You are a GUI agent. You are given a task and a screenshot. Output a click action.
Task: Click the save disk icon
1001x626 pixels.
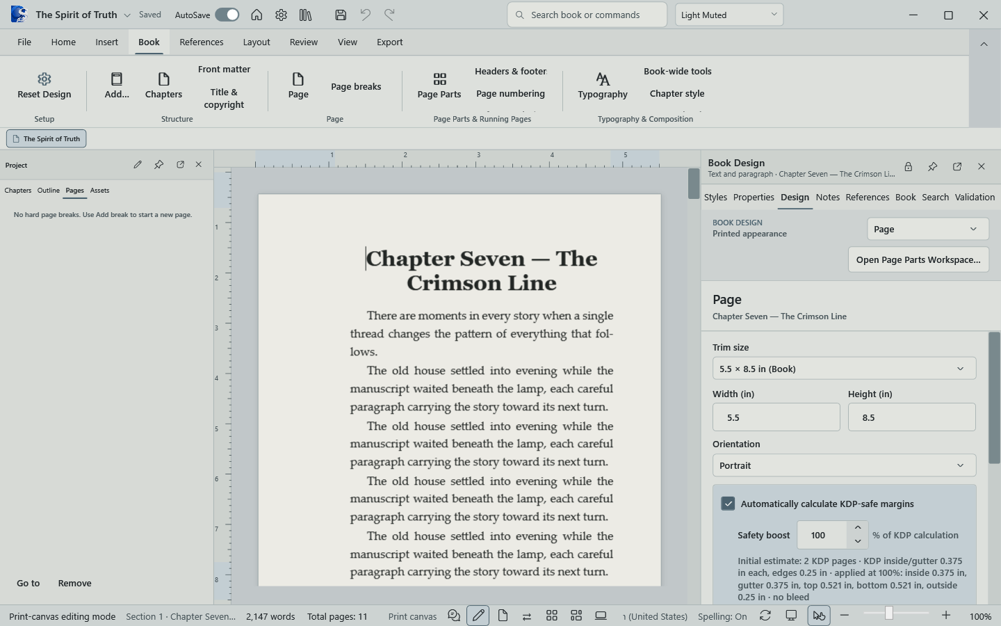click(x=341, y=15)
